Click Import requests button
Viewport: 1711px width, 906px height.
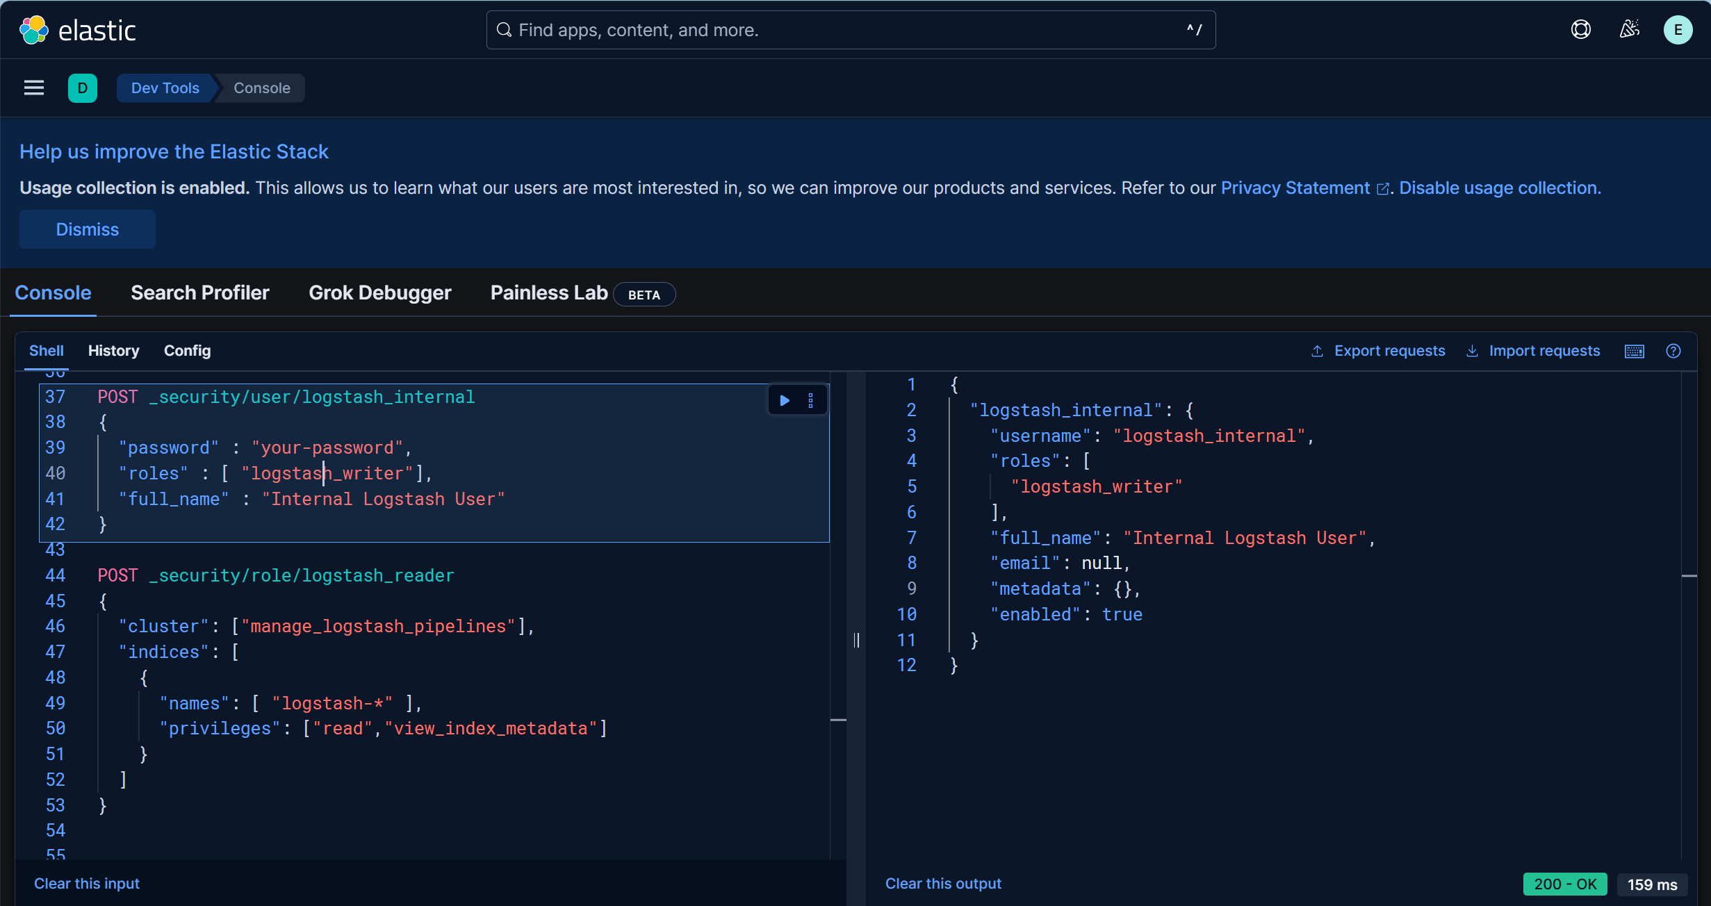coord(1533,351)
